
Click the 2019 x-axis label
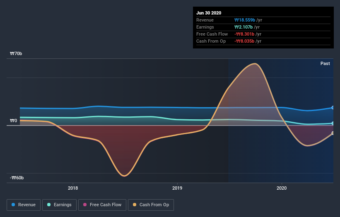click(177, 188)
